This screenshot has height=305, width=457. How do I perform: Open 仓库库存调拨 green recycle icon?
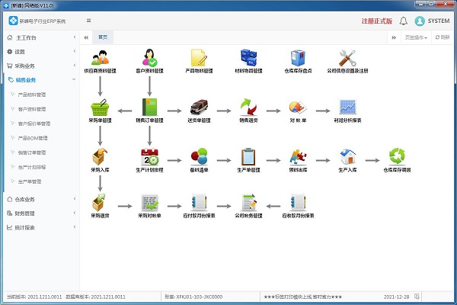point(396,157)
